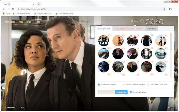Go back with the browser back arrow

pos(4,9)
